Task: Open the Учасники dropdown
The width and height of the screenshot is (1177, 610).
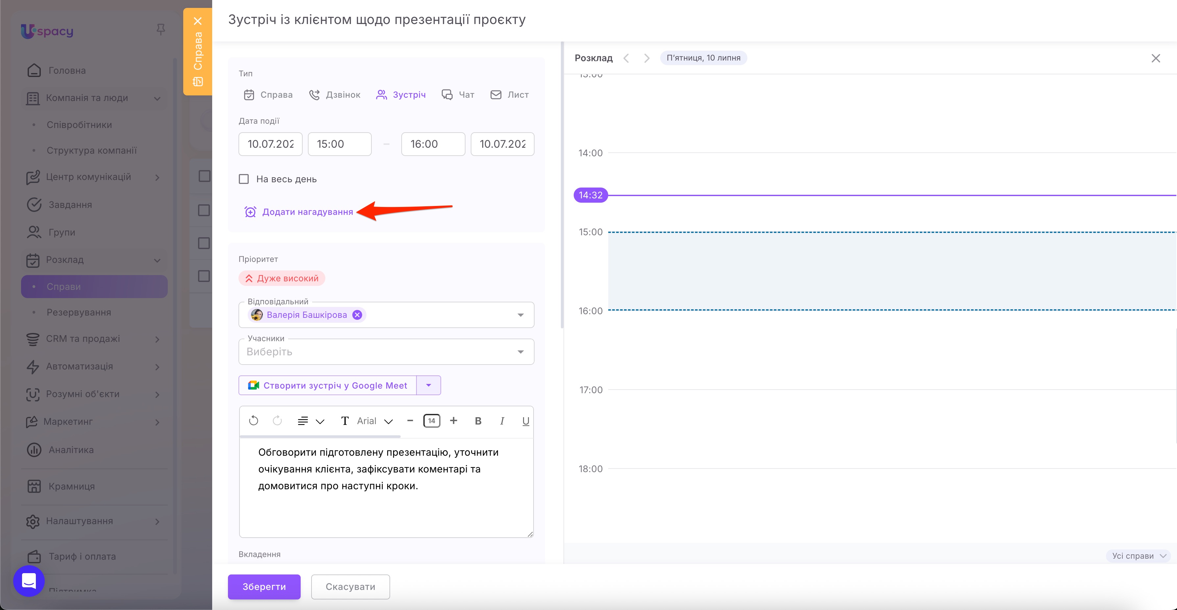Action: (x=386, y=352)
